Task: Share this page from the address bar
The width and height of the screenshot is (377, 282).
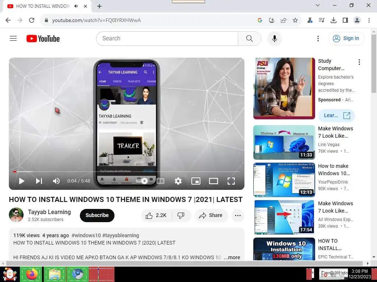Action: (x=283, y=21)
